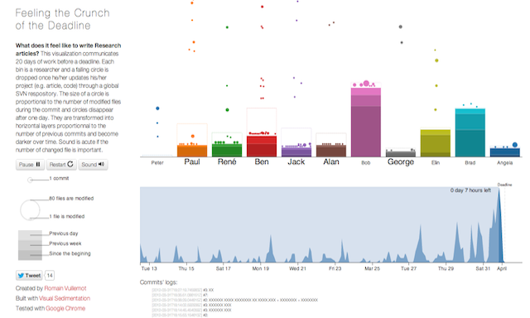530x318 pixels.
Task: Pause the visualization animation
Action: [30, 165]
